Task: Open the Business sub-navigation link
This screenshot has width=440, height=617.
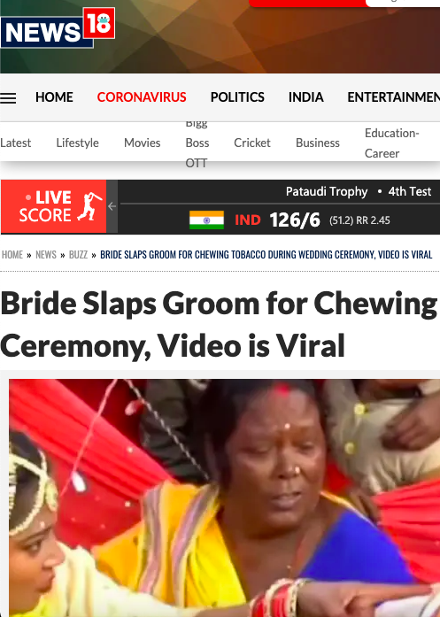Action: [318, 143]
